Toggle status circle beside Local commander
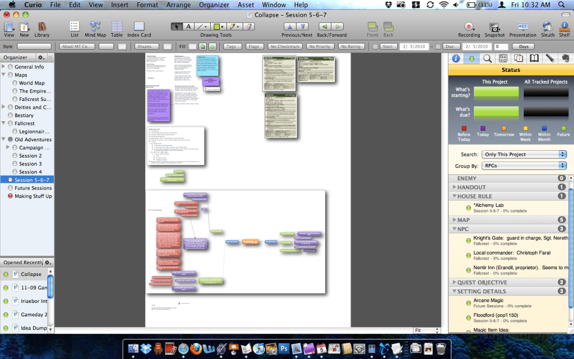This screenshot has width=574, height=359. [468, 255]
